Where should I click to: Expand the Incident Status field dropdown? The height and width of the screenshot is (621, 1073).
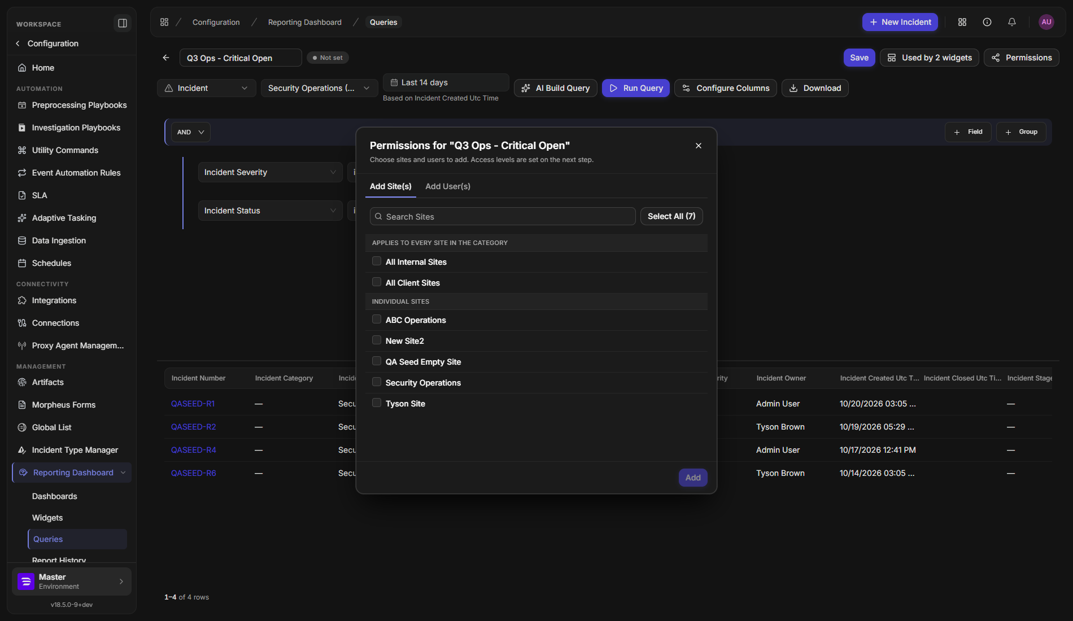(x=270, y=211)
